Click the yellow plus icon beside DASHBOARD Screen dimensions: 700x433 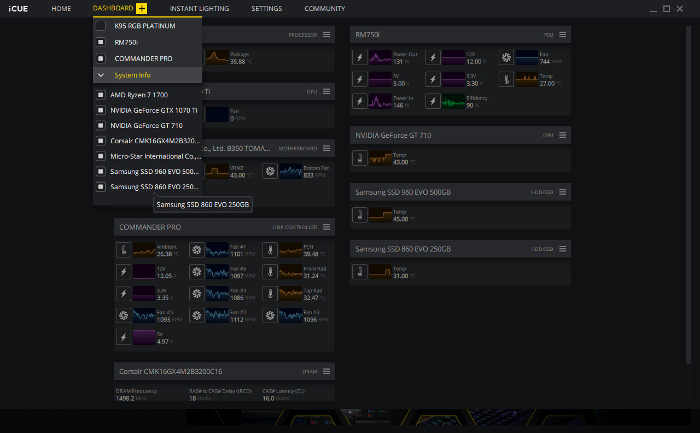(x=142, y=9)
